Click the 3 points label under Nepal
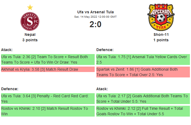 30,40
